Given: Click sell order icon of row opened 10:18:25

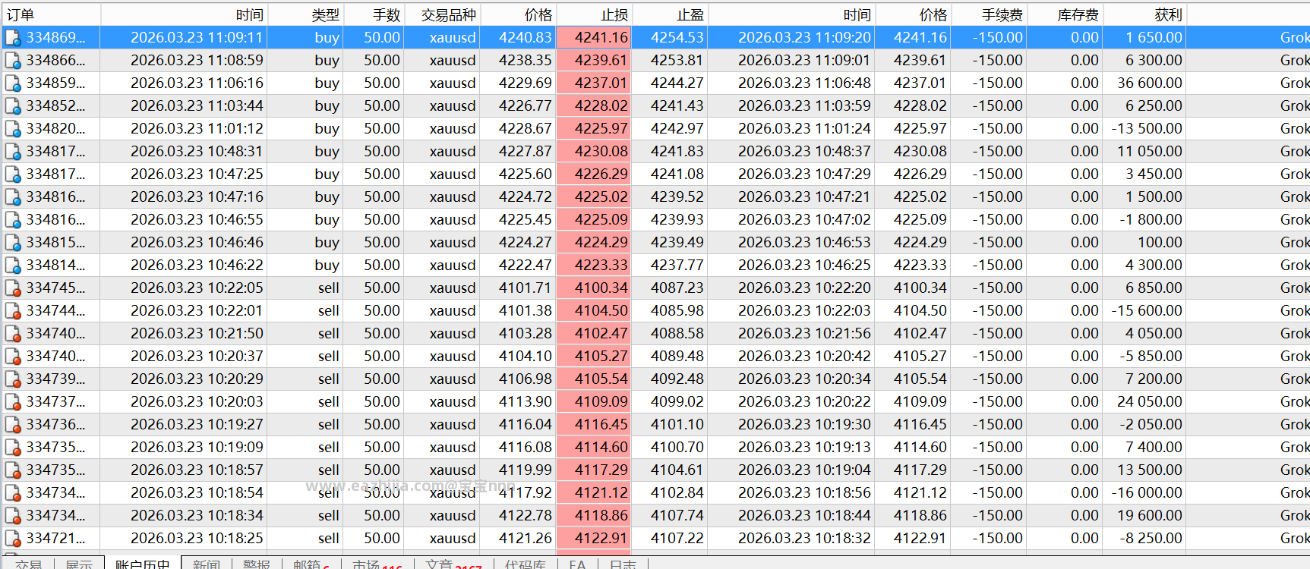Looking at the screenshot, I should 13,539.
